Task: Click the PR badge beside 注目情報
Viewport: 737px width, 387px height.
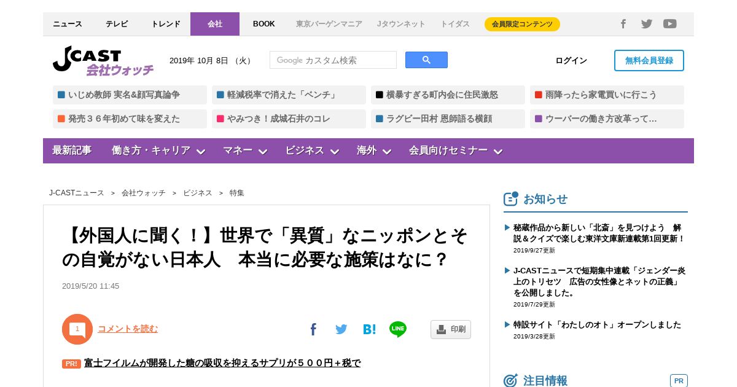Action: coord(679,381)
